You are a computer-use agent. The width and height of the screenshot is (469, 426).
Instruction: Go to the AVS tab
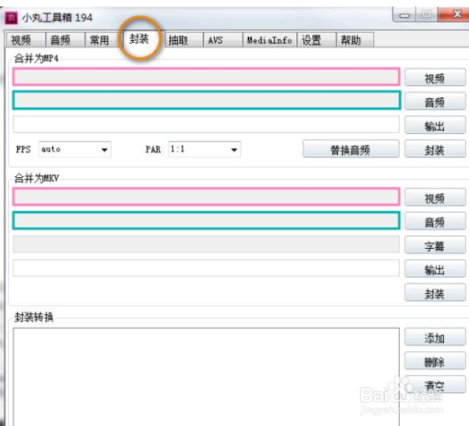223,40
